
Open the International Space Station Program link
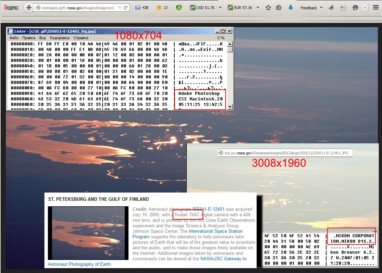pyautogui.click(x=188, y=234)
